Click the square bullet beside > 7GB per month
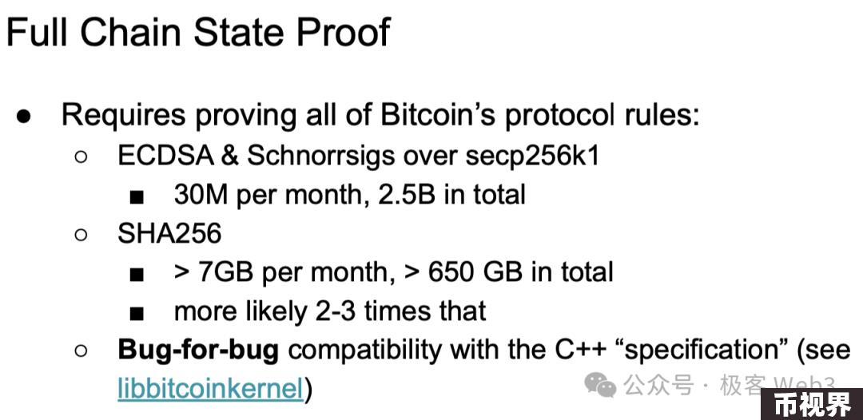The width and height of the screenshot is (863, 420). click(137, 275)
